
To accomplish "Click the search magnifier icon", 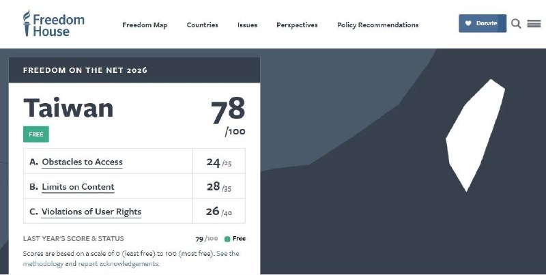I will (x=516, y=24).
